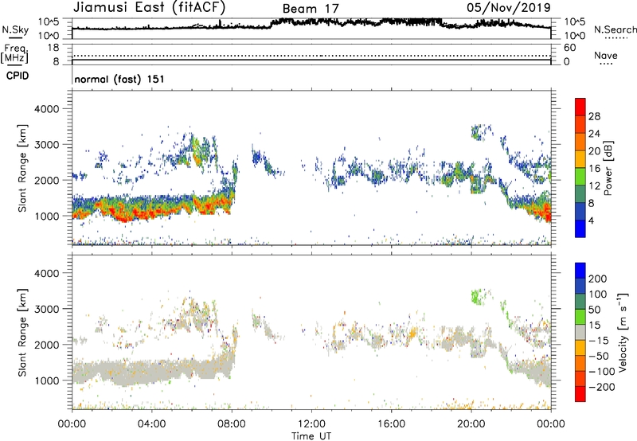The width and height of the screenshot is (637, 441).
Task: Click the '20:00' time axis label
Action: [x=471, y=424]
